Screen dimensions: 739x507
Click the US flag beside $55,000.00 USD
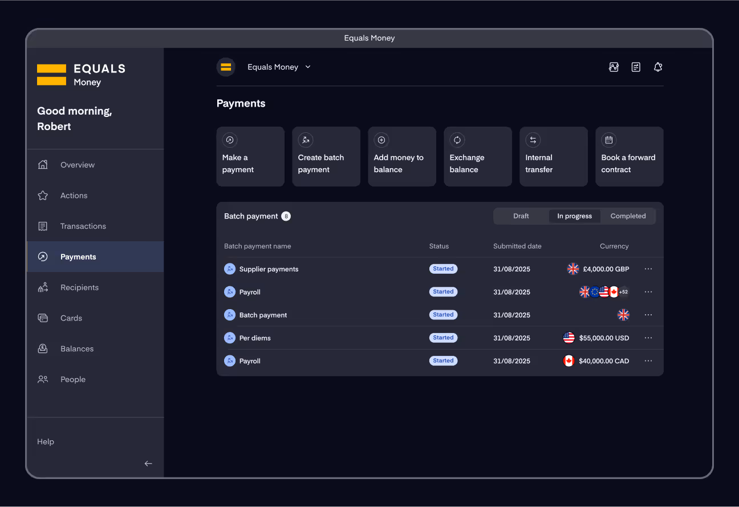click(x=569, y=338)
